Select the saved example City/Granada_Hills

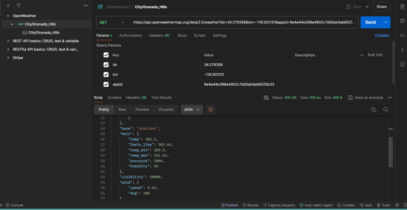point(44,33)
